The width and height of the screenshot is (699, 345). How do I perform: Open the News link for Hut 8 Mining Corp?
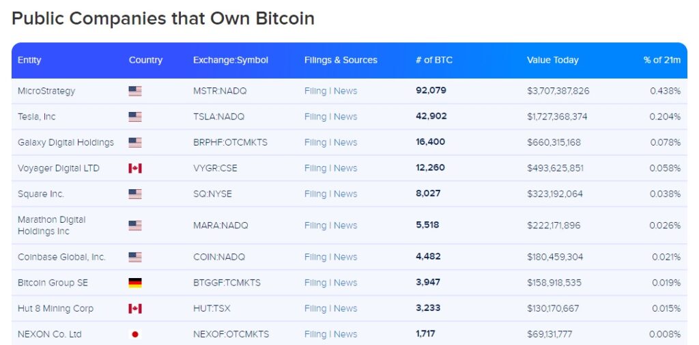[345, 309]
